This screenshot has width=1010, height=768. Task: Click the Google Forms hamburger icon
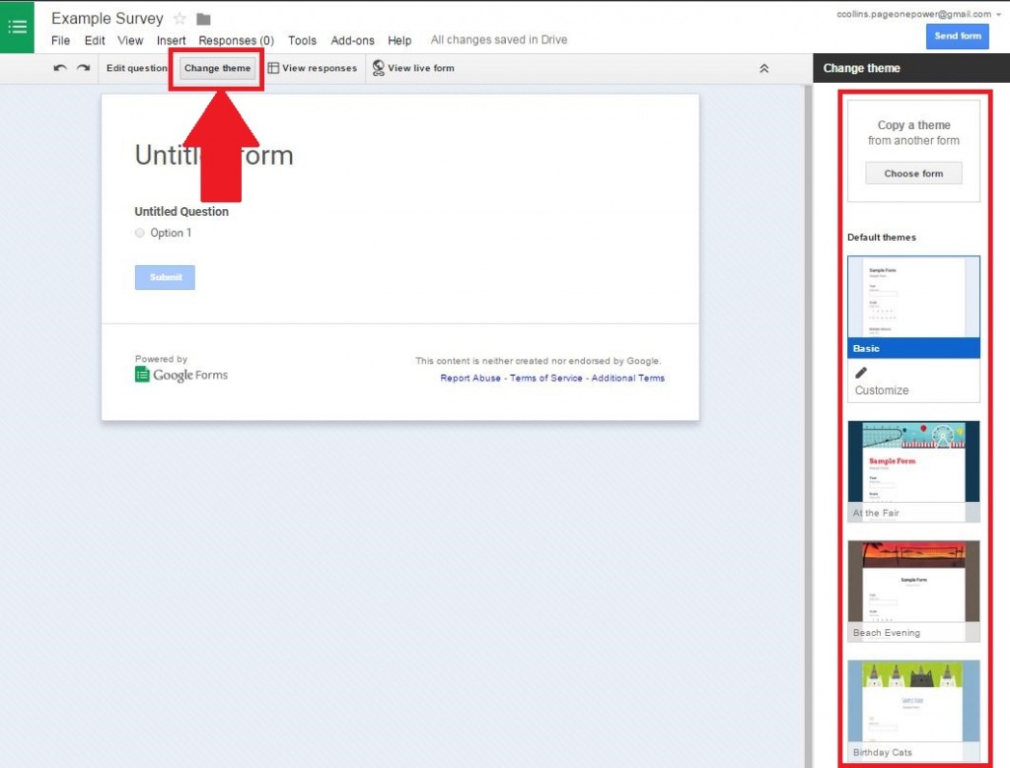point(16,27)
